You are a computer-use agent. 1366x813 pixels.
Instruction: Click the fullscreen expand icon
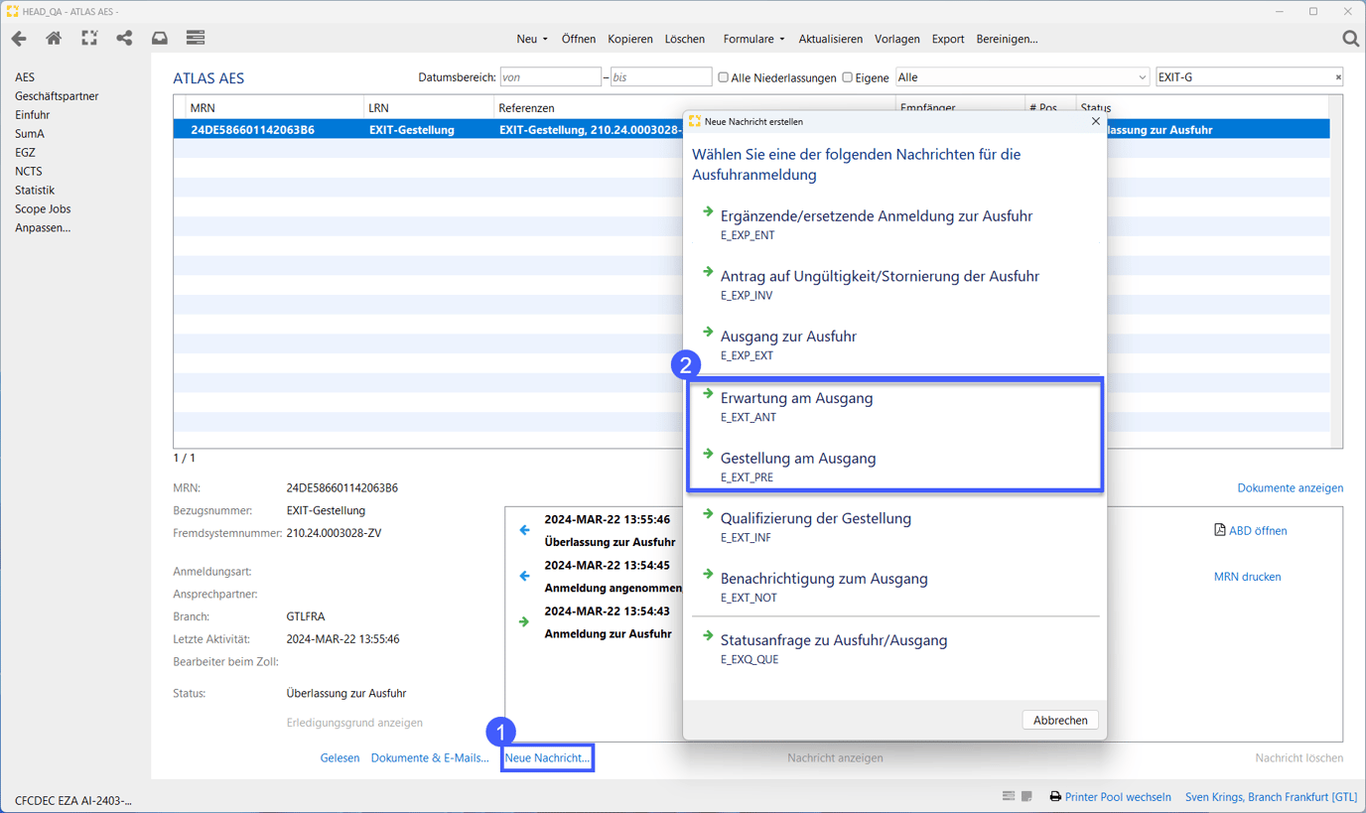[89, 39]
